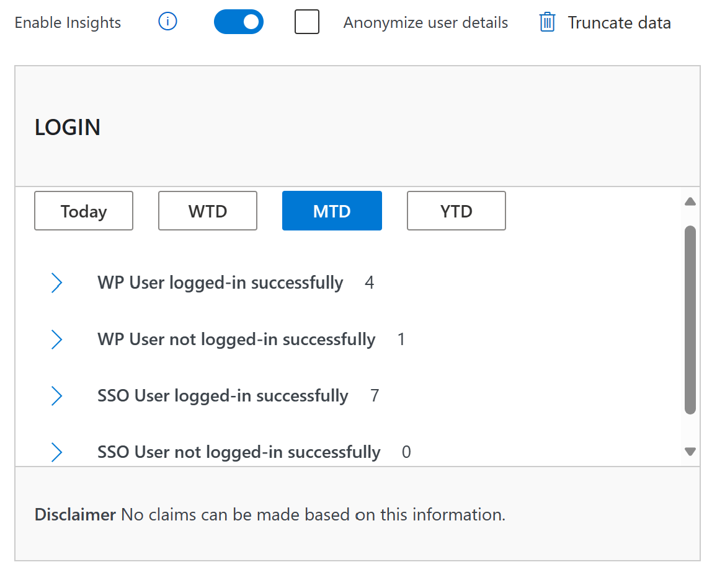Switch to the YTD tab

[x=456, y=211]
